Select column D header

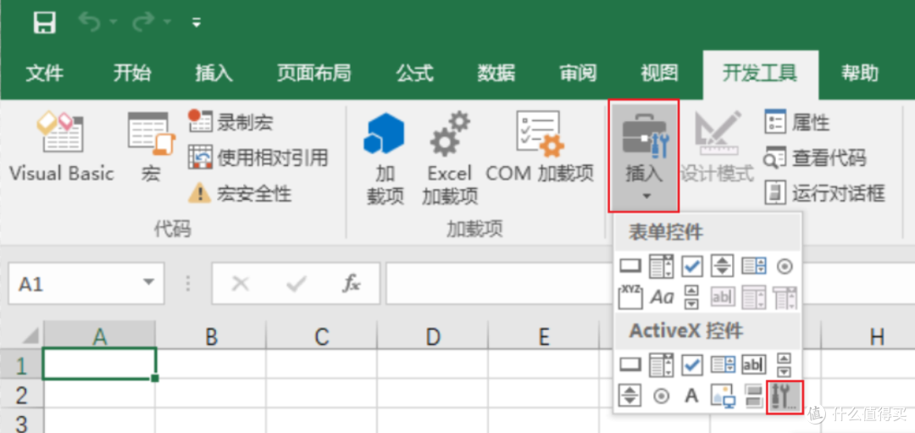tap(432, 336)
